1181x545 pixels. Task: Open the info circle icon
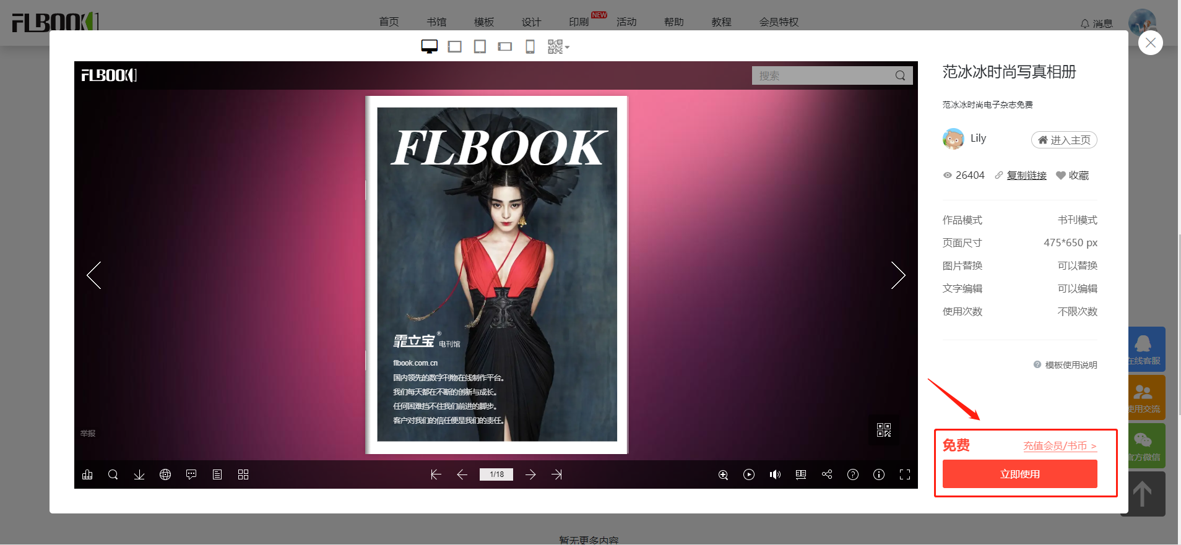click(879, 474)
